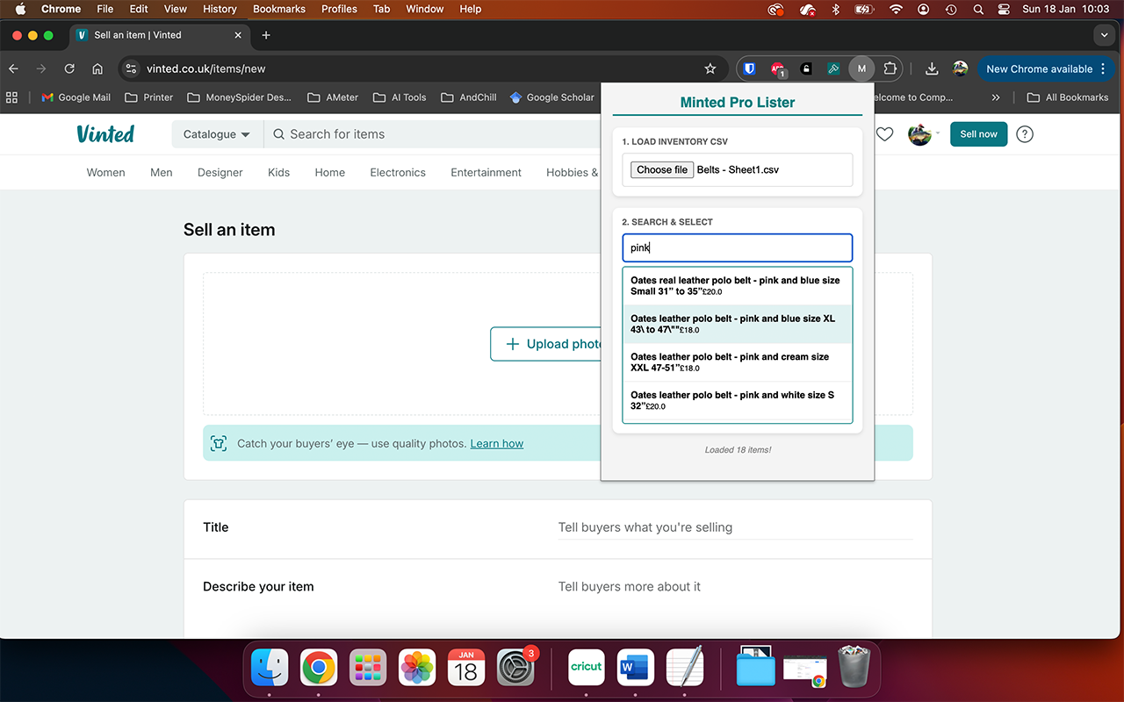Select the Electronics category tab
Image resolution: width=1124 pixels, height=702 pixels.
tap(398, 172)
